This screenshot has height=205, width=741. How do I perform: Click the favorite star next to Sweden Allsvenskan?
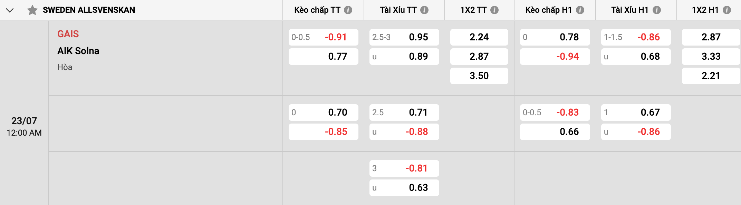(x=32, y=10)
